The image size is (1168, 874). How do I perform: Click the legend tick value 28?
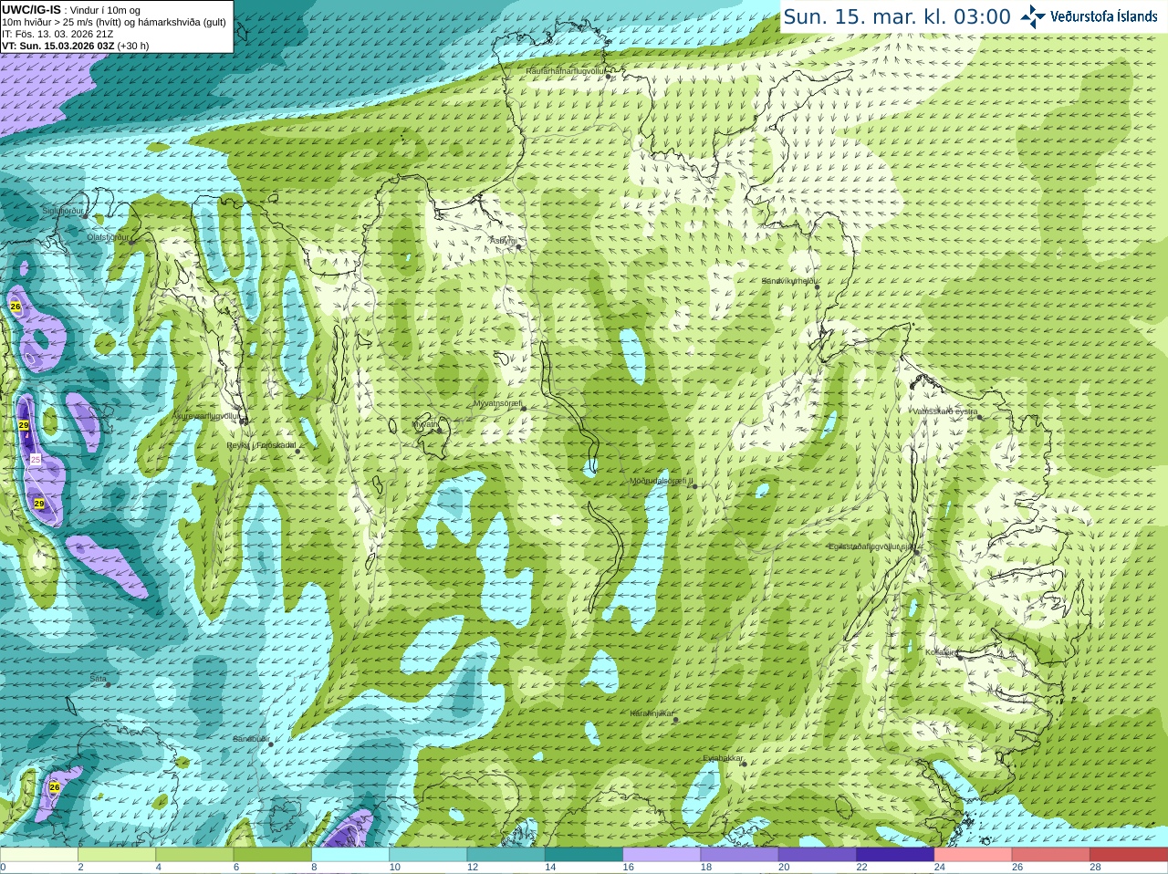point(1095,868)
